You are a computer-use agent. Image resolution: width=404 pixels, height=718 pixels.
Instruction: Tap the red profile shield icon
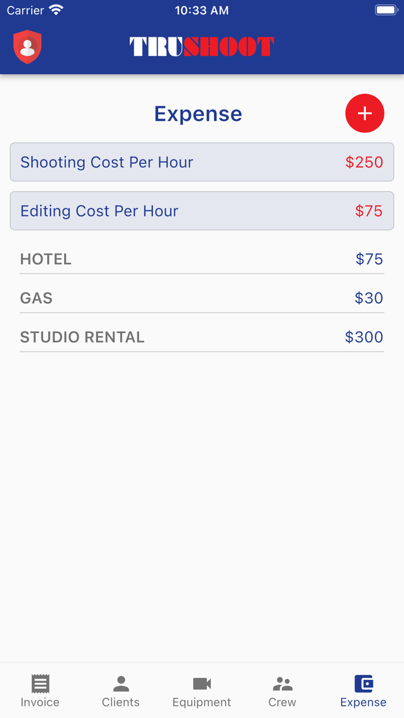click(x=27, y=45)
